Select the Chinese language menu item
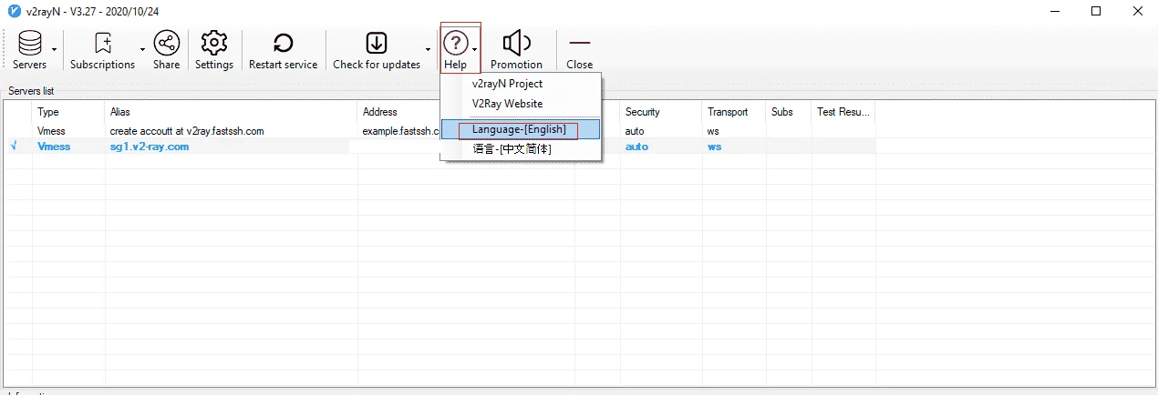The image size is (1158, 395). tap(521, 148)
